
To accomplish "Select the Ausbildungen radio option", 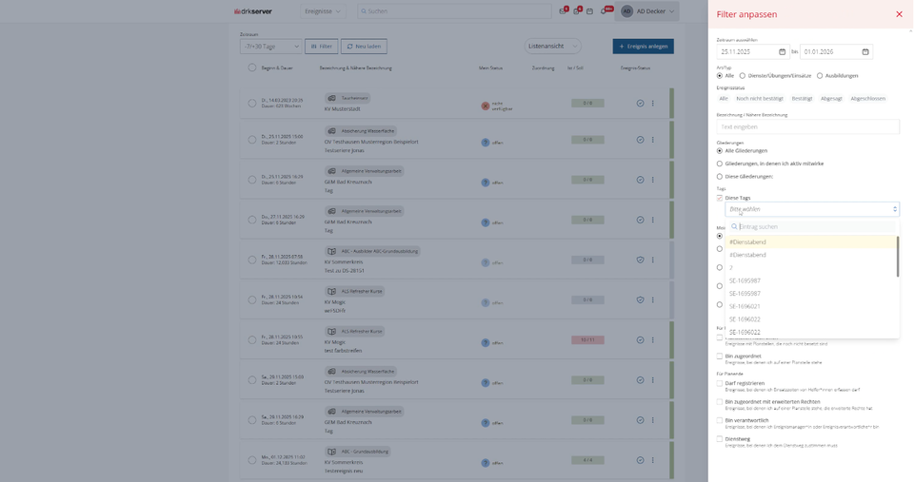I will [x=820, y=76].
